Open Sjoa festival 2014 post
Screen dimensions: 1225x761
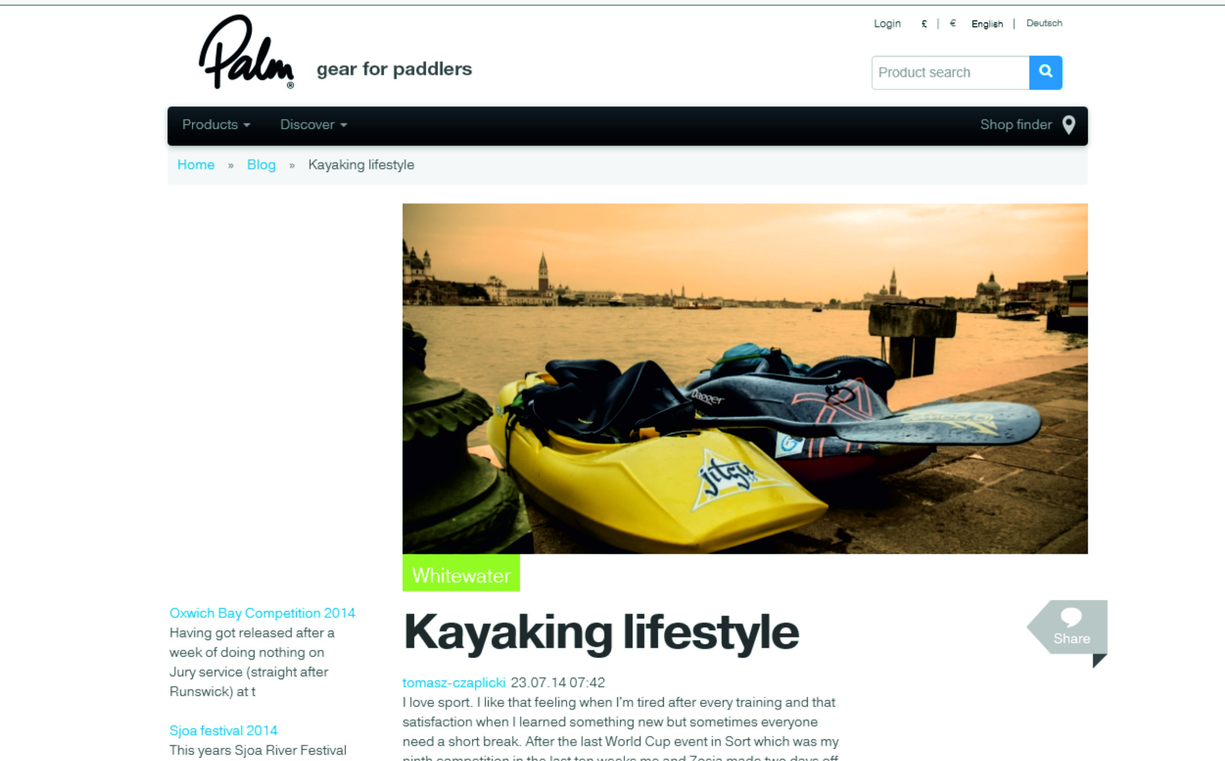223,730
